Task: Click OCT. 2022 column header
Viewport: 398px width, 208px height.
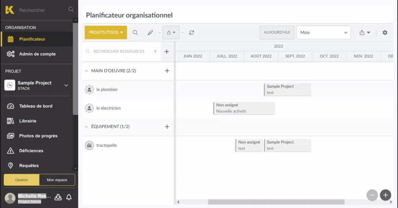Action: click(329, 56)
